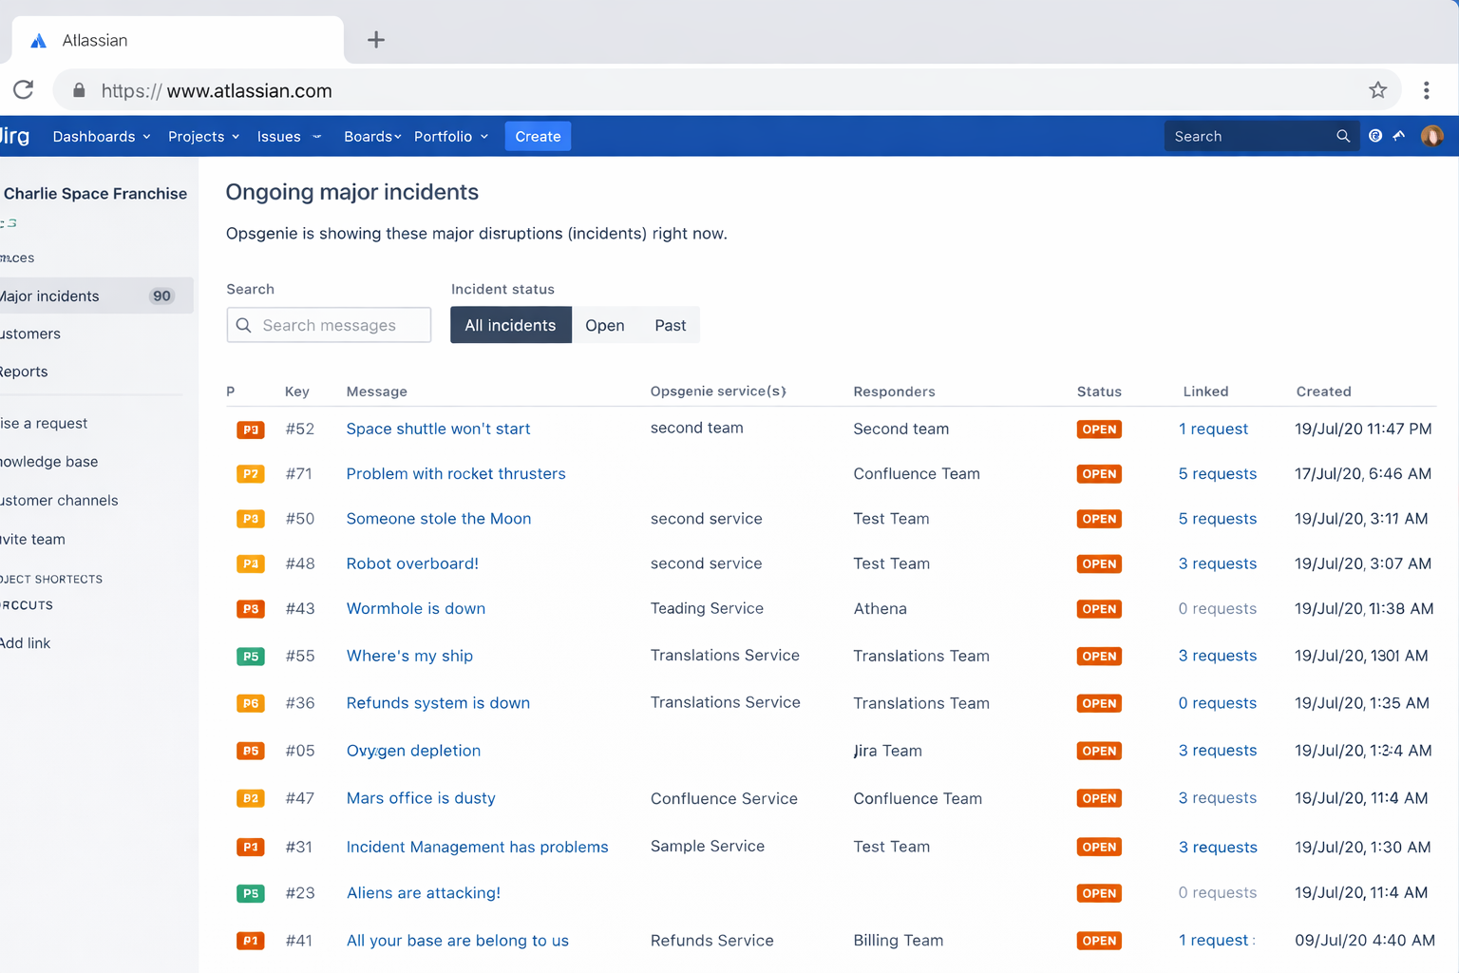1459x973 pixels.
Task: Click the magnifier icon in top search
Action: coord(1342,136)
